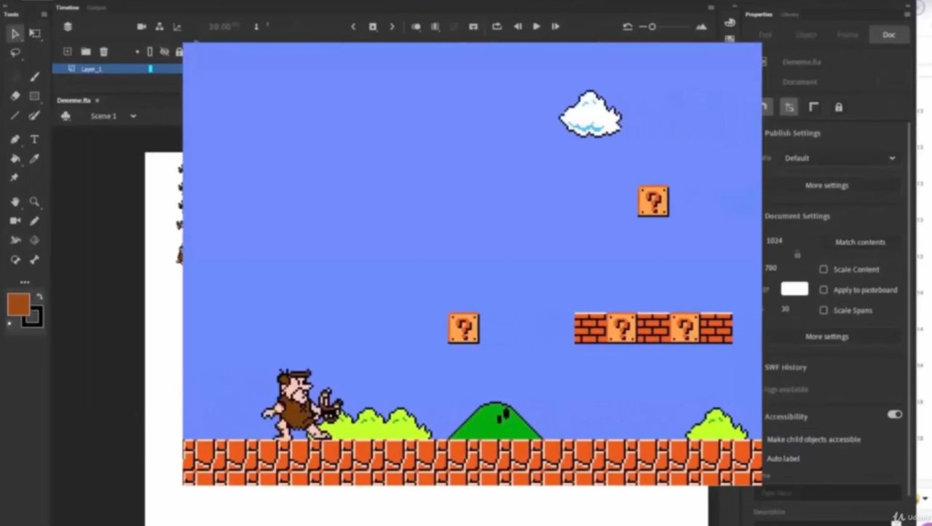Toggle onion skin in the Timeline

pos(416,26)
